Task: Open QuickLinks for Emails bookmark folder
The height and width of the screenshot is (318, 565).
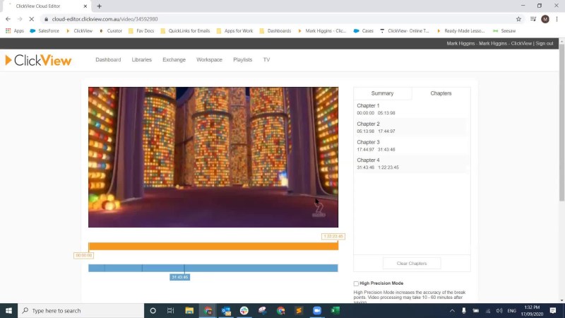Action: pos(185,31)
